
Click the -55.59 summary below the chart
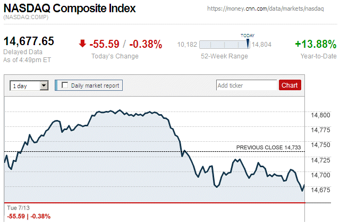pyautogui.click(x=15, y=216)
